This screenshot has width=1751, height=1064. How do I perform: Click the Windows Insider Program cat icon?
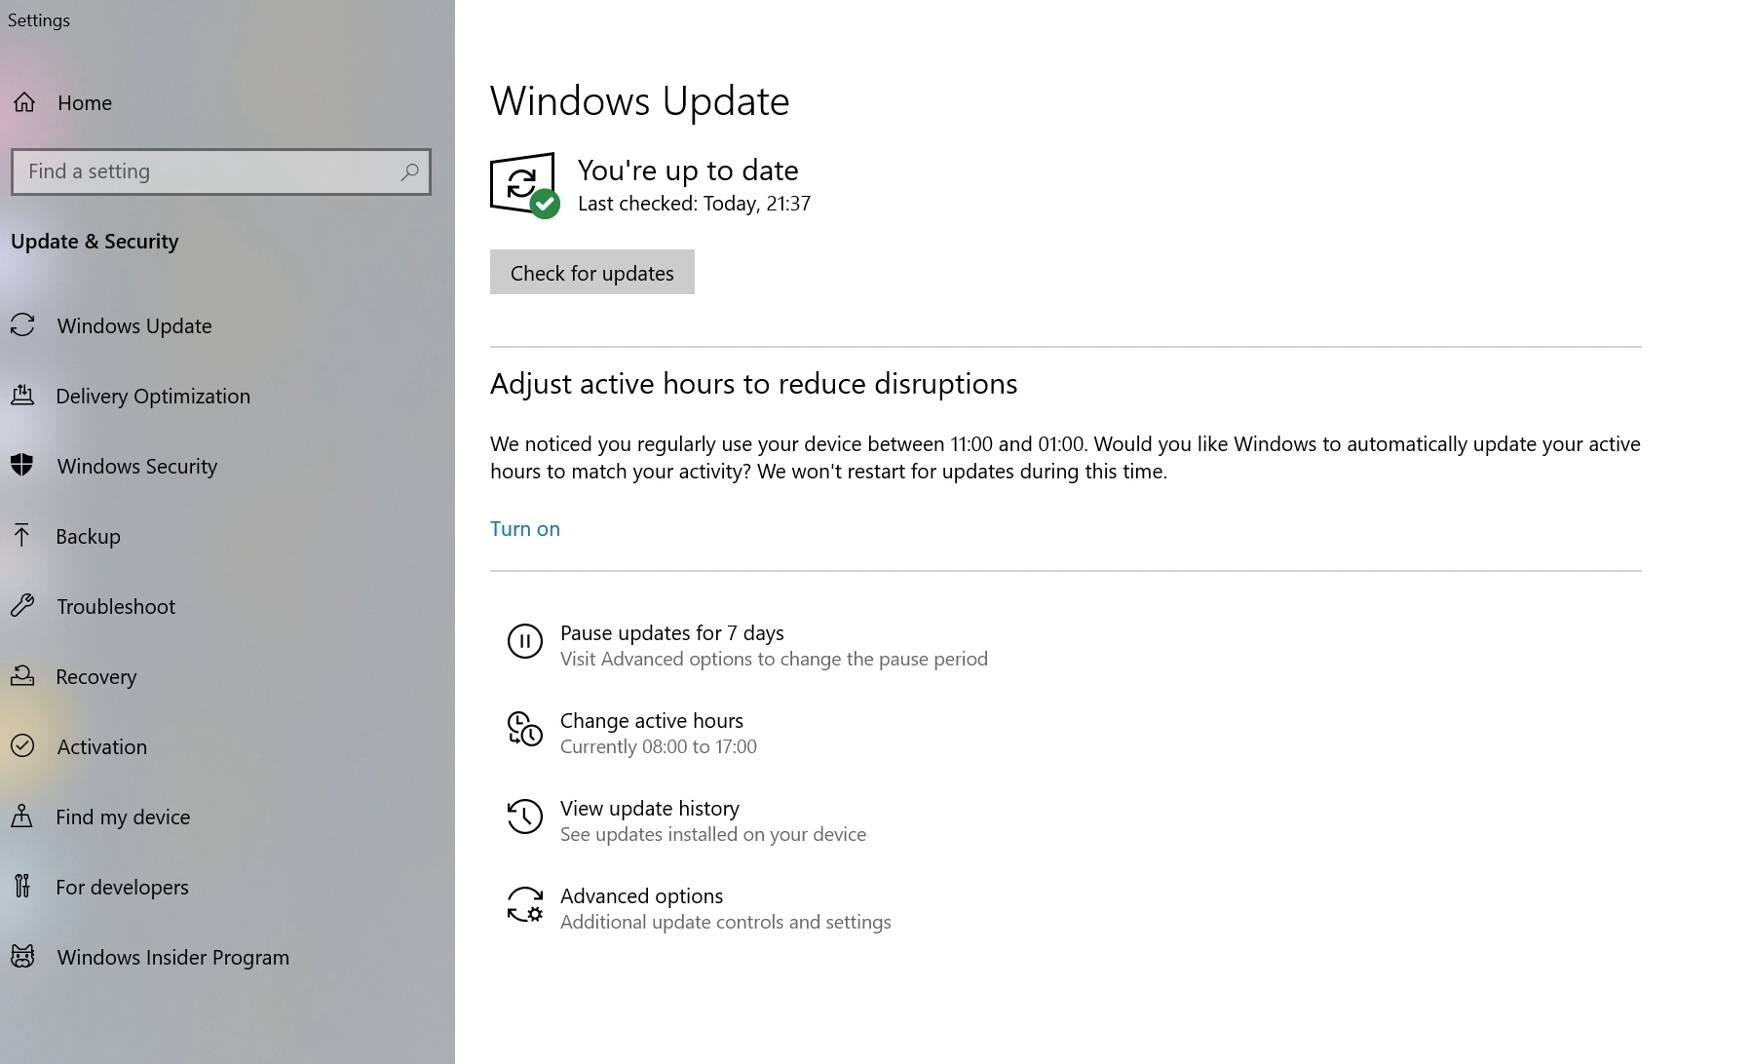coord(22,957)
